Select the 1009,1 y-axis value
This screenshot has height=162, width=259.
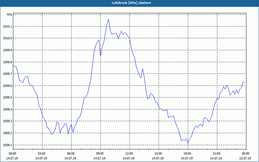coord(7,145)
